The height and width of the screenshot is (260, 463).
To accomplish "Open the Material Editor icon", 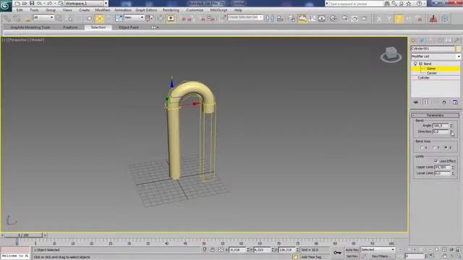I will coord(334,19).
